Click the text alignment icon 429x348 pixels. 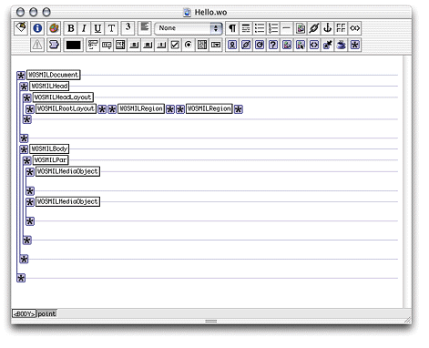tap(145, 27)
